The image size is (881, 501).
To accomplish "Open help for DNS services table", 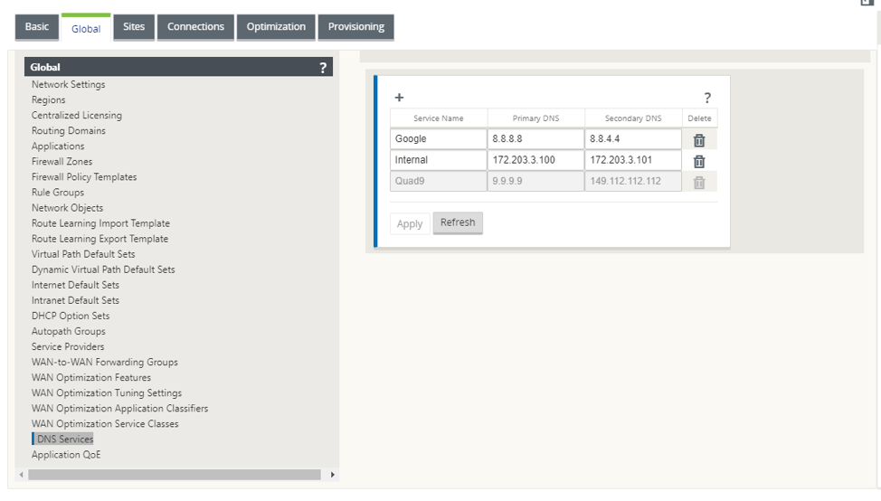I will click(707, 99).
